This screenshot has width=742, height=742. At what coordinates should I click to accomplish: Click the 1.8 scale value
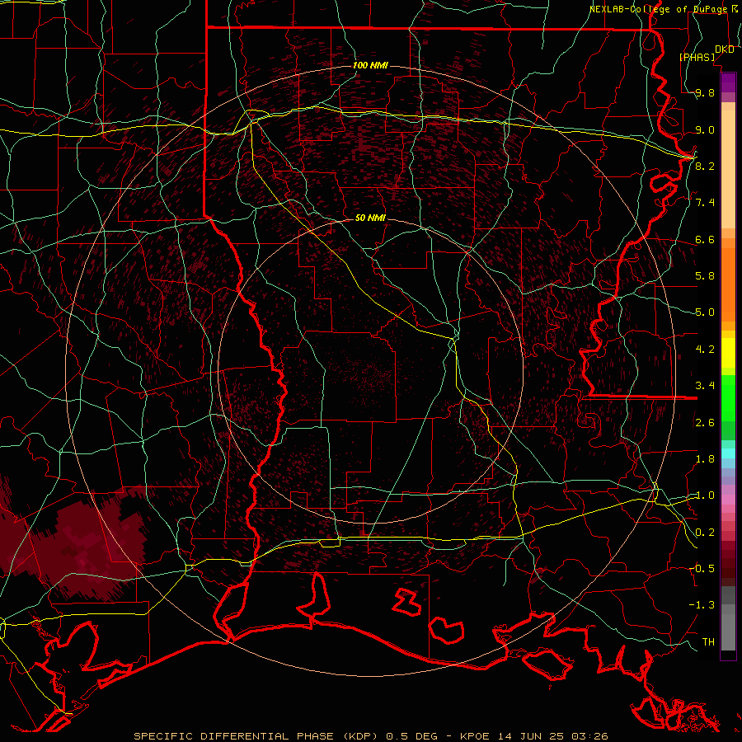(x=705, y=459)
